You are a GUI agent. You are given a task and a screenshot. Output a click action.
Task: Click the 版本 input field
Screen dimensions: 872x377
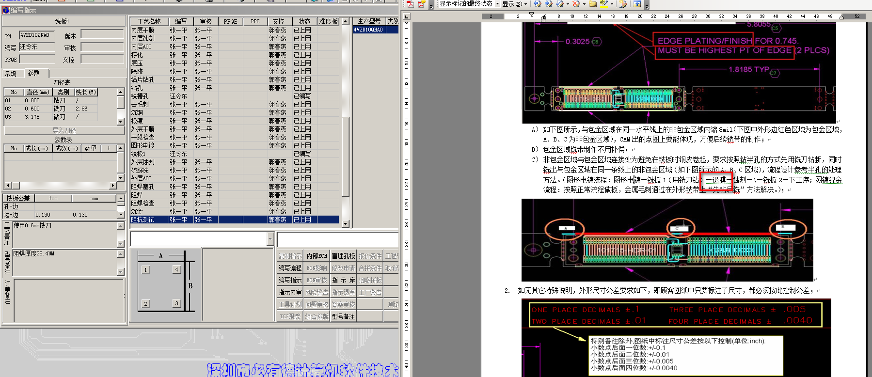pyautogui.click(x=102, y=34)
